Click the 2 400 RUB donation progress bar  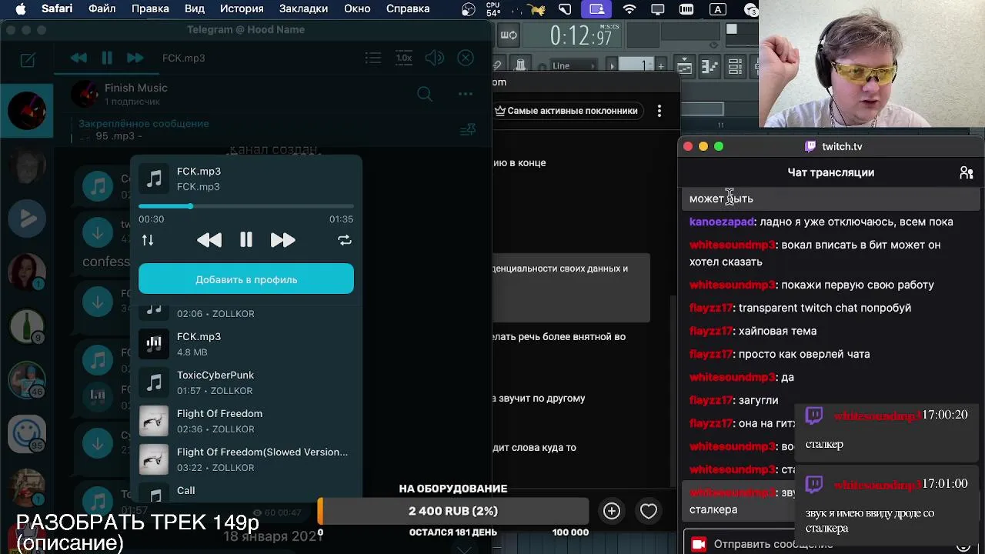click(453, 511)
